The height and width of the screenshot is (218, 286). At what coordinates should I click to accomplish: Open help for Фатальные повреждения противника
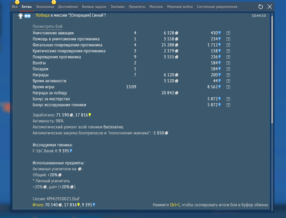[228, 45]
